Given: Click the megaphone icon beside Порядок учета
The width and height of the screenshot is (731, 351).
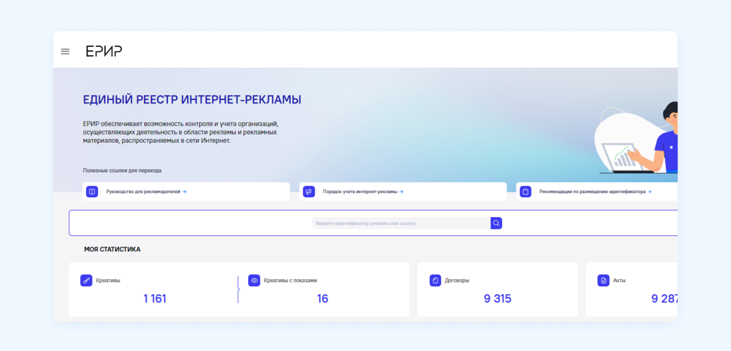Looking at the screenshot, I should point(309,191).
